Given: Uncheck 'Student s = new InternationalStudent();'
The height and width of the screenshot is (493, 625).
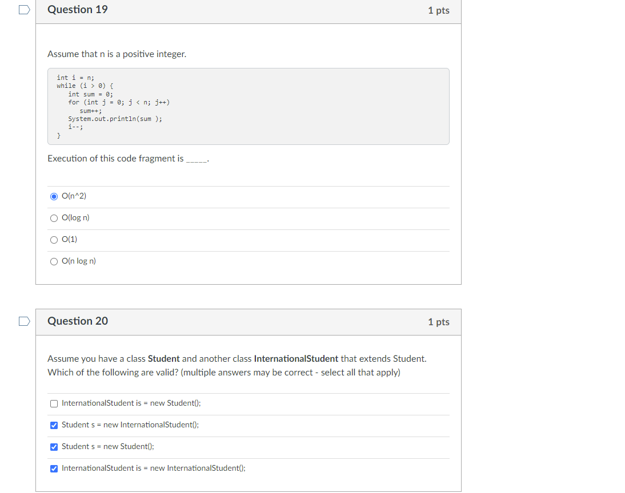Looking at the screenshot, I should coord(53,425).
